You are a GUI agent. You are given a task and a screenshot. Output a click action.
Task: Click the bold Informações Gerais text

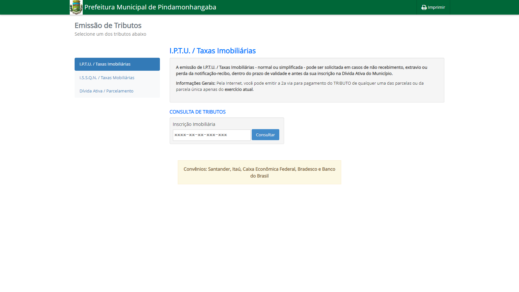tap(195, 83)
